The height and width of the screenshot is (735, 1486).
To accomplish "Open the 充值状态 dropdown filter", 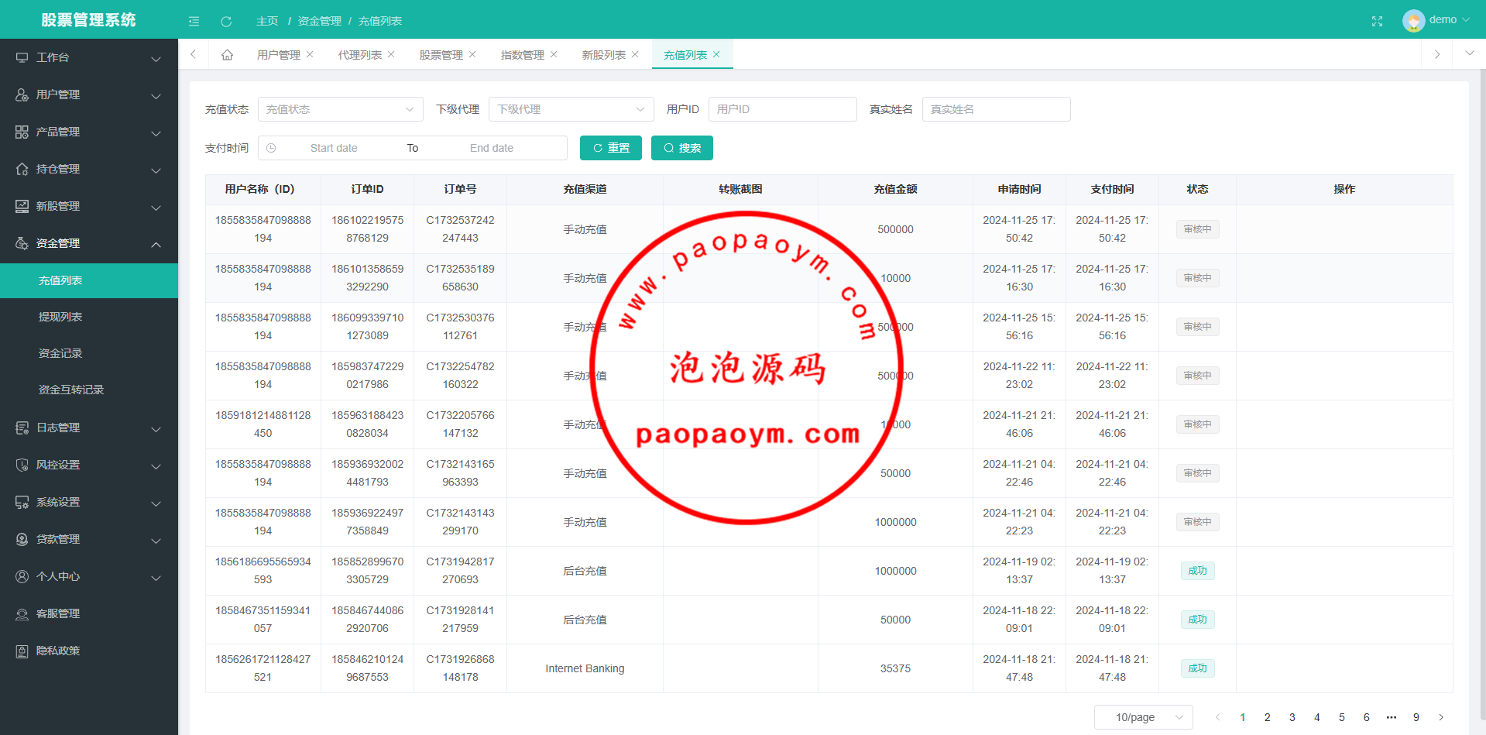I will point(341,109).
